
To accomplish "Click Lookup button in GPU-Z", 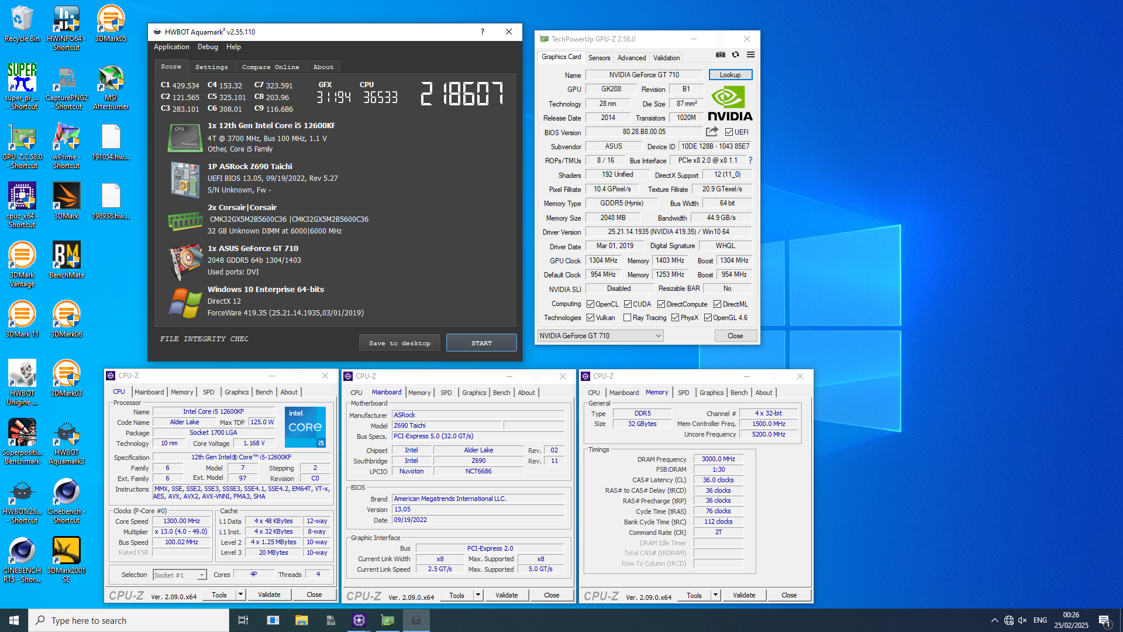I will pyautogui.click(x=730, y=75).
